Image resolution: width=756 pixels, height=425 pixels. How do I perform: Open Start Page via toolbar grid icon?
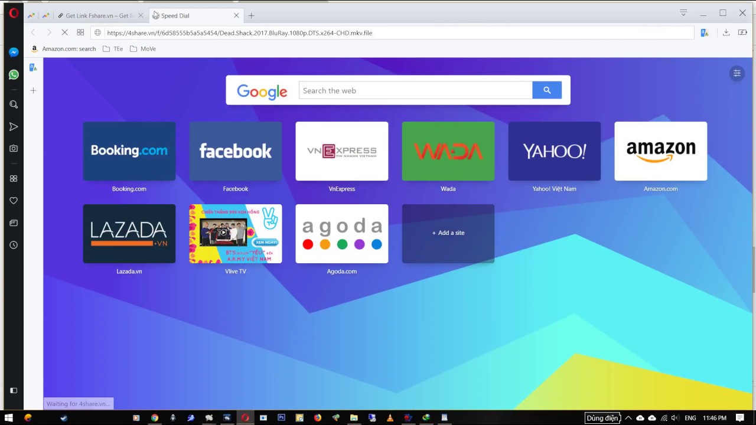click(80, 32)
